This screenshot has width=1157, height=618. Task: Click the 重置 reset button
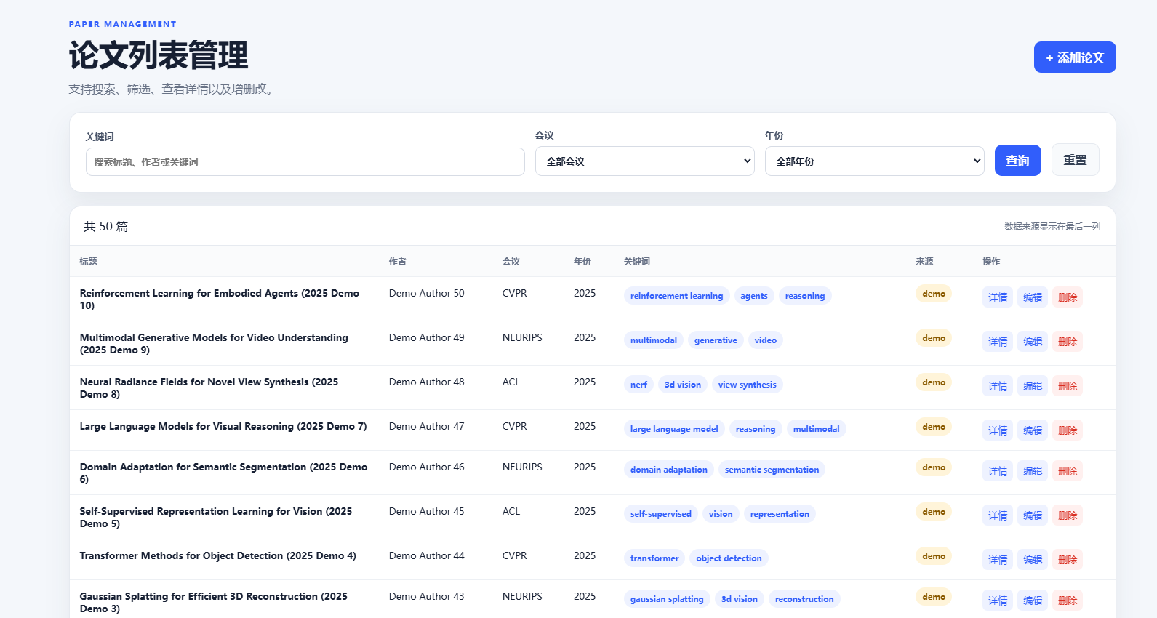(1076, 160)
